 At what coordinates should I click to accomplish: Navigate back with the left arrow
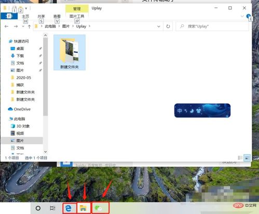coord(7,26)
